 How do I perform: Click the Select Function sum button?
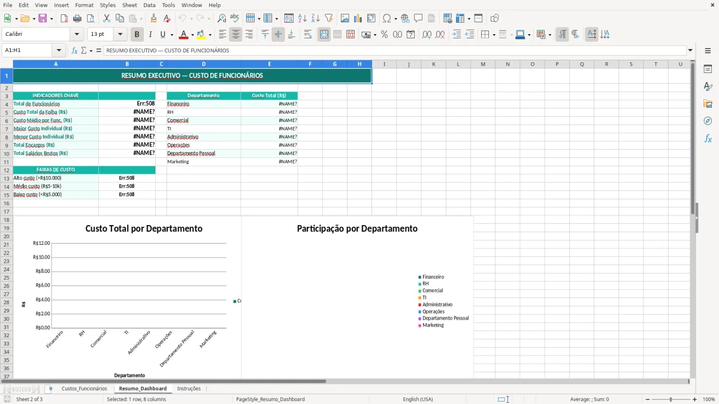(84, 51)
